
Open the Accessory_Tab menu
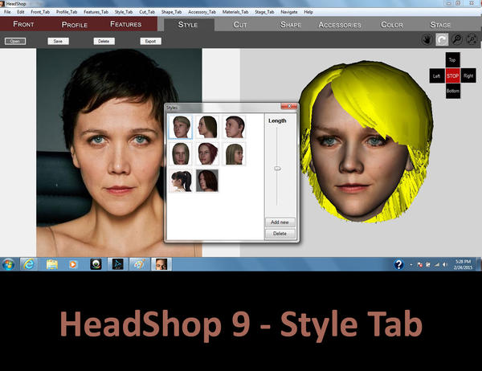tap(202, 12)
